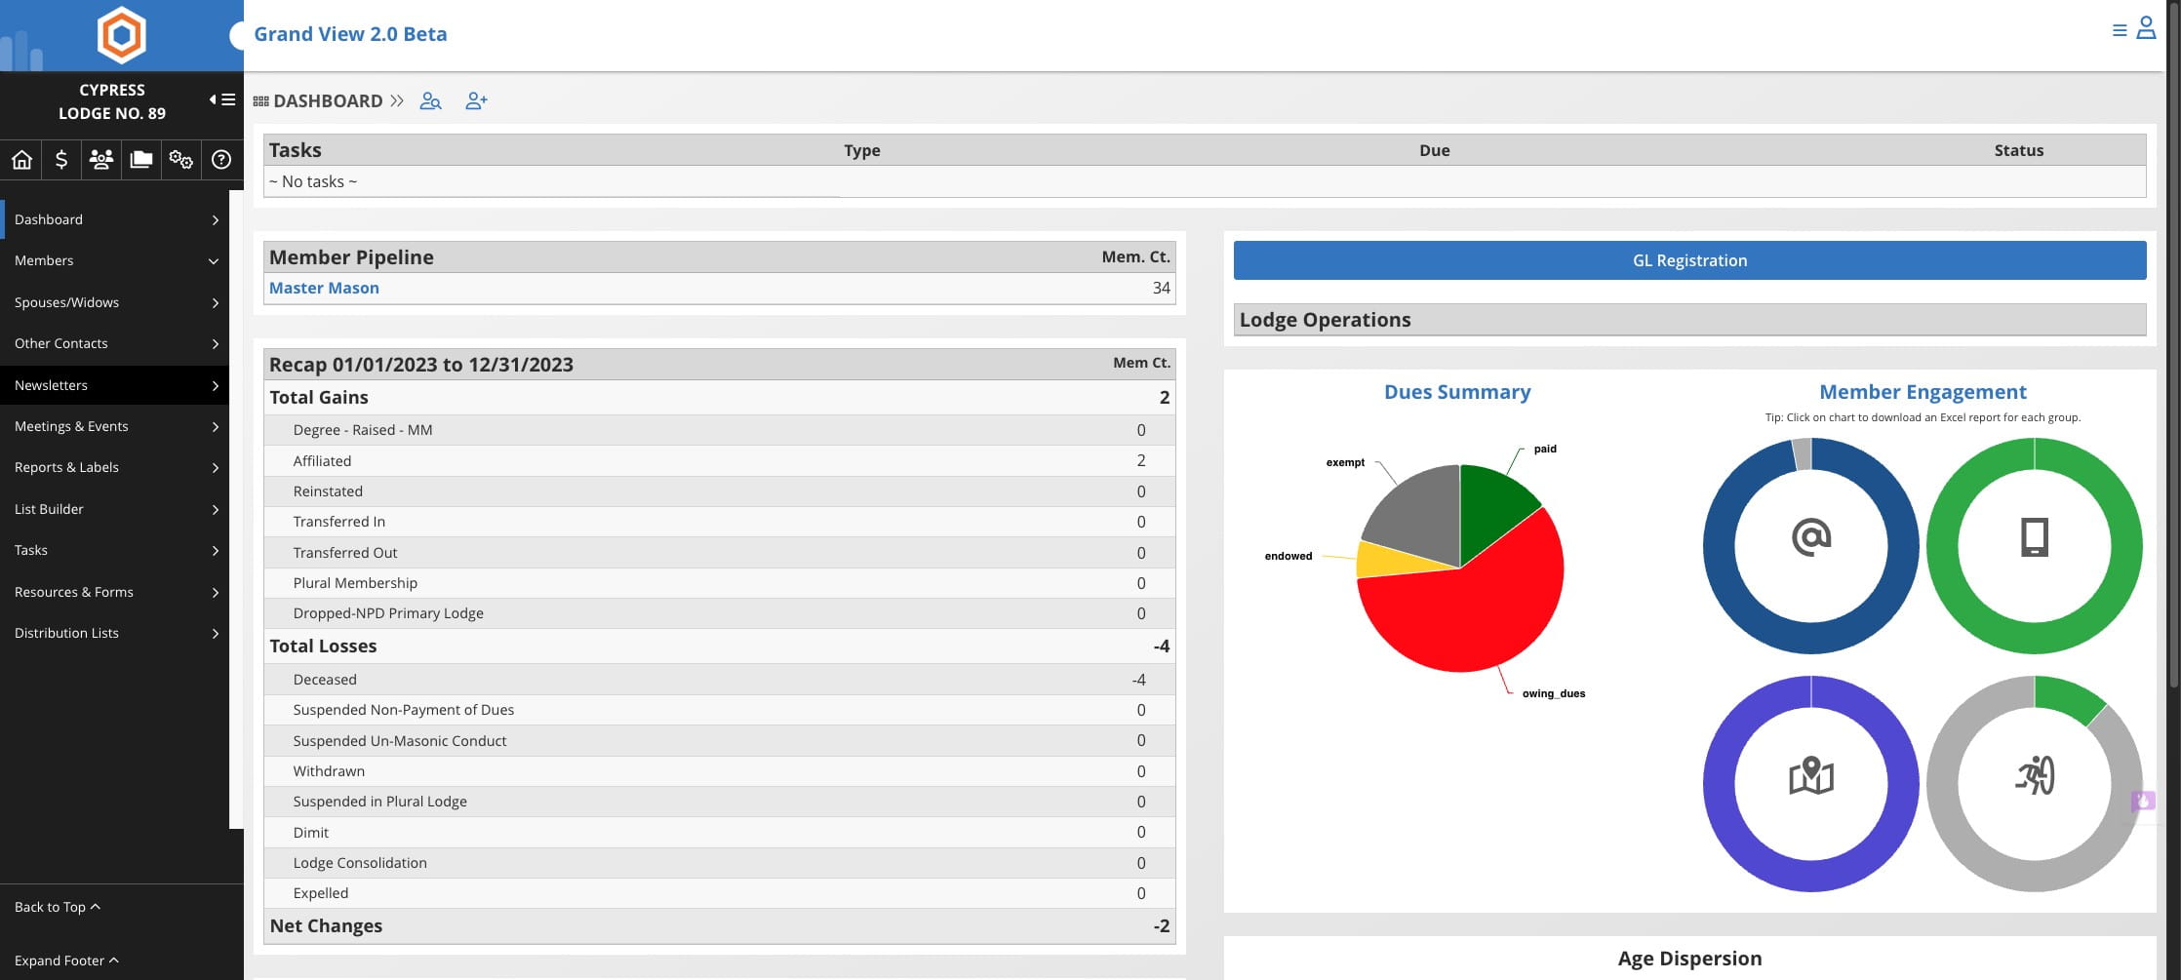Viewport: 2181px width, 980px height.
Task: Expand the Footer from the sidebar bottom
Action: (x=66, y=960)
